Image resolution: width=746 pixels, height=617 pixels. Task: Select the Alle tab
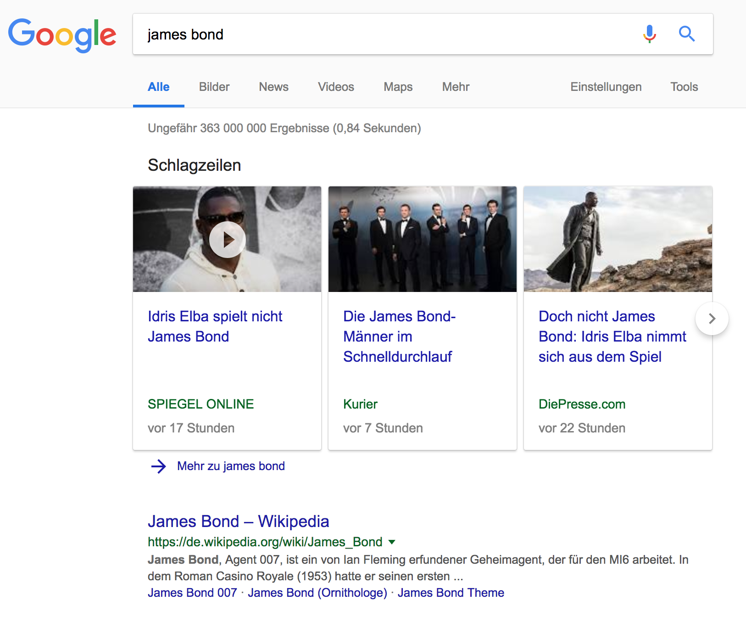(159, 87)
